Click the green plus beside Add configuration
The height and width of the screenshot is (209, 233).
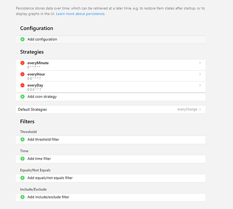23,39
